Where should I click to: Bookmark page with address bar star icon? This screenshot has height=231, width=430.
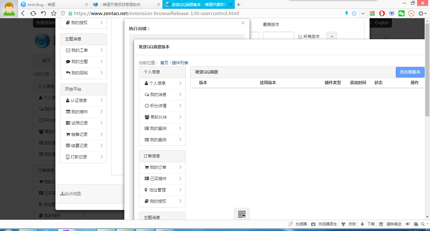point(354,13)
